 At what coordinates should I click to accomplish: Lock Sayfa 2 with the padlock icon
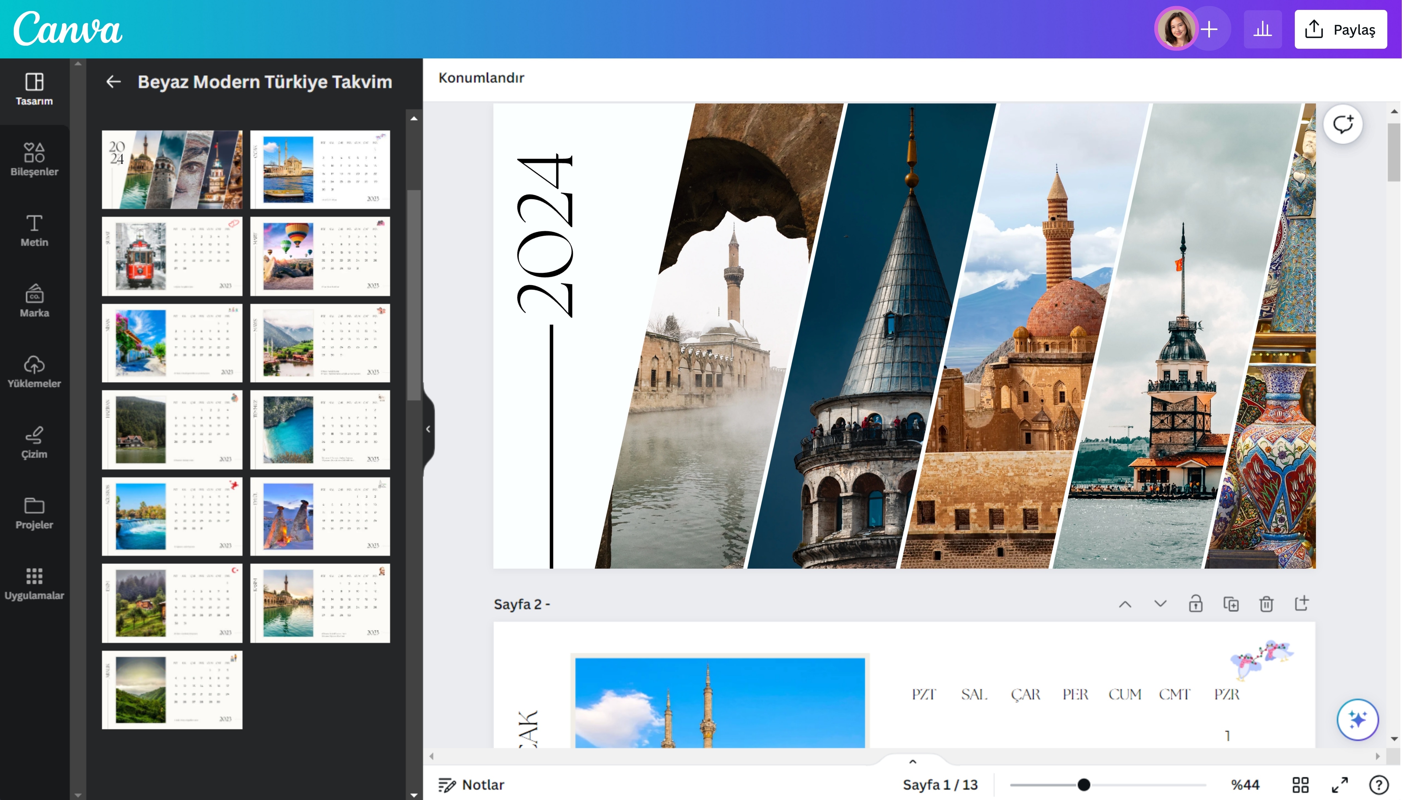click(1195, 604)
